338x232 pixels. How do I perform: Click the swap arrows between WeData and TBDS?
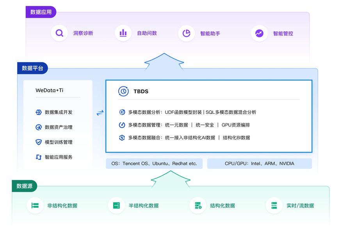100,113
